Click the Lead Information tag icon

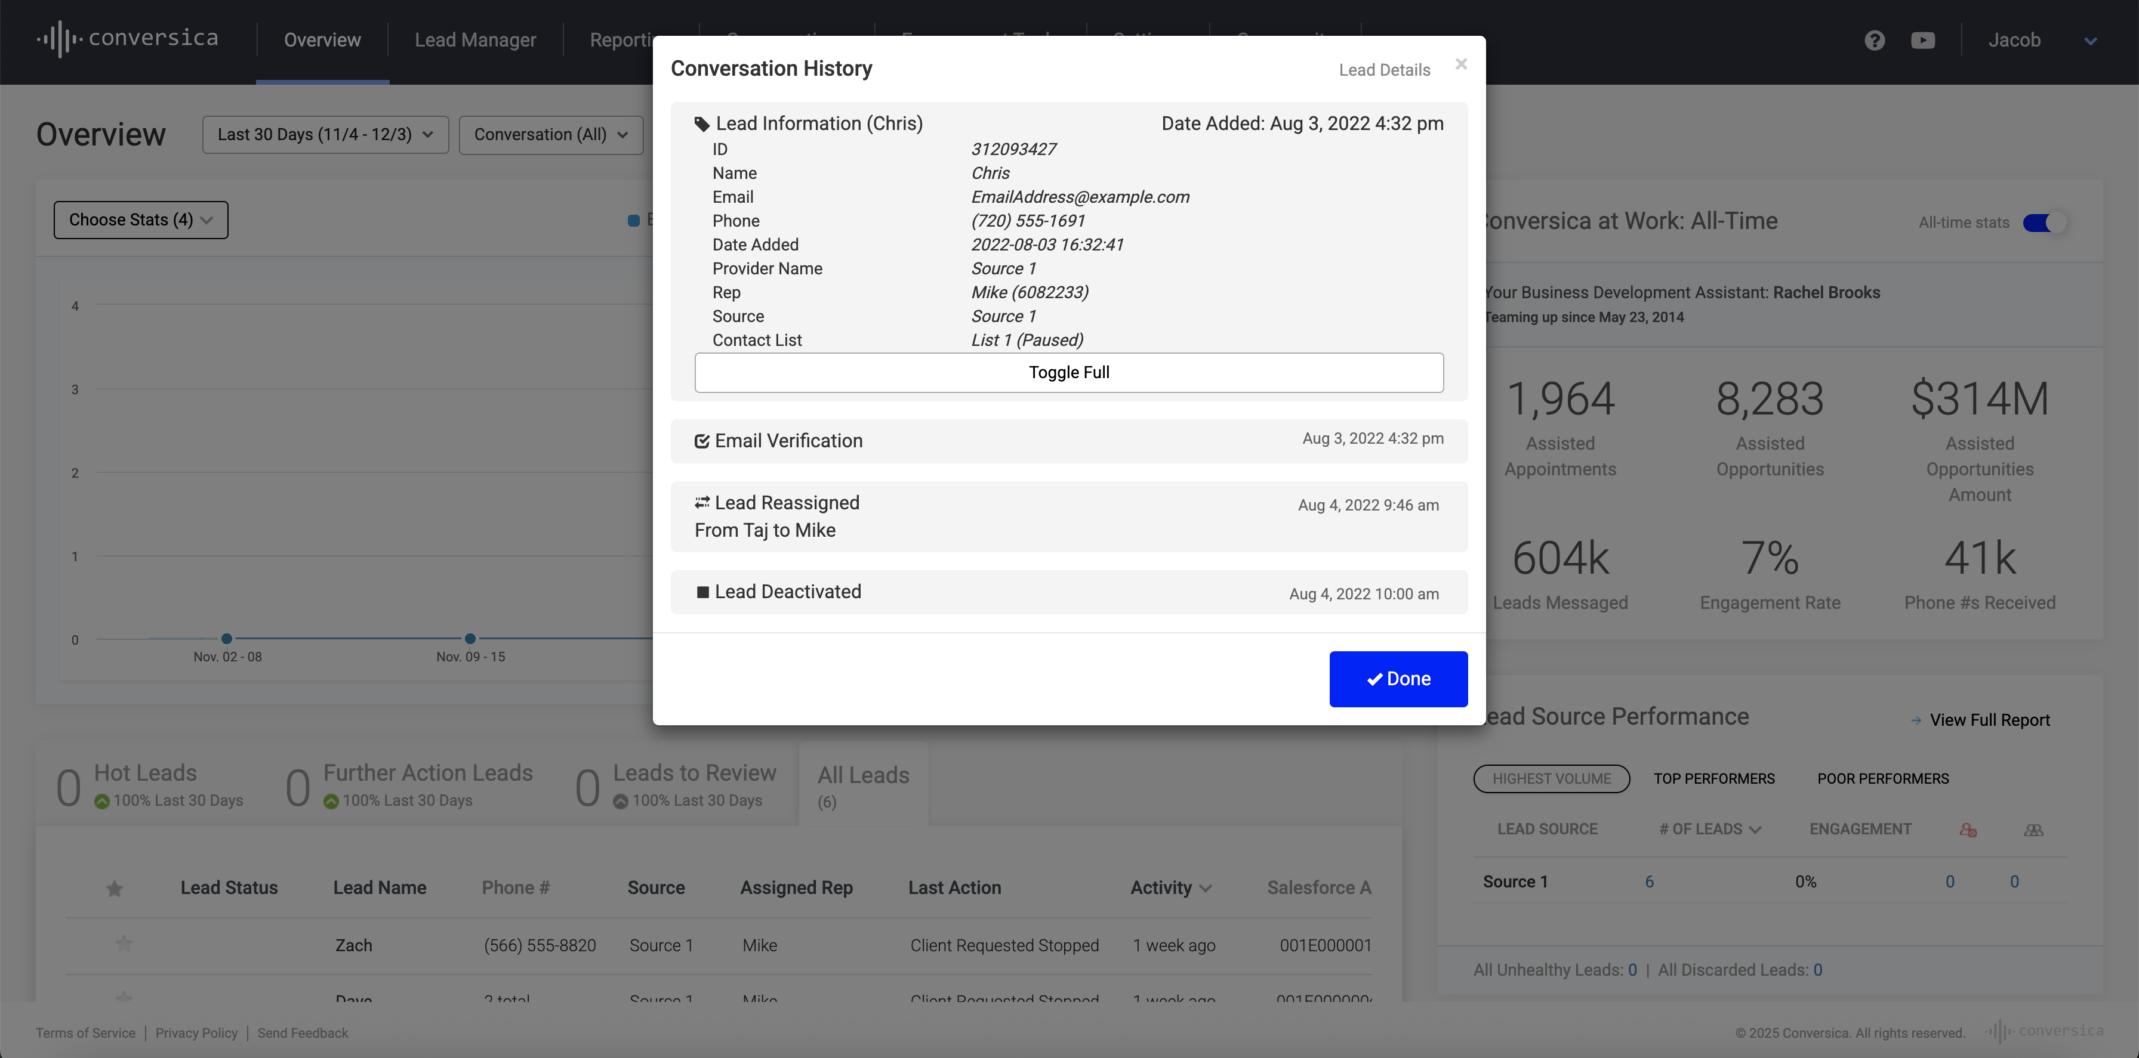(702, 125)
